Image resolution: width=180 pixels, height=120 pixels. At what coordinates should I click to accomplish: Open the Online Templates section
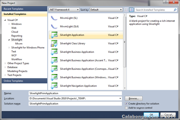click(24, 81)
